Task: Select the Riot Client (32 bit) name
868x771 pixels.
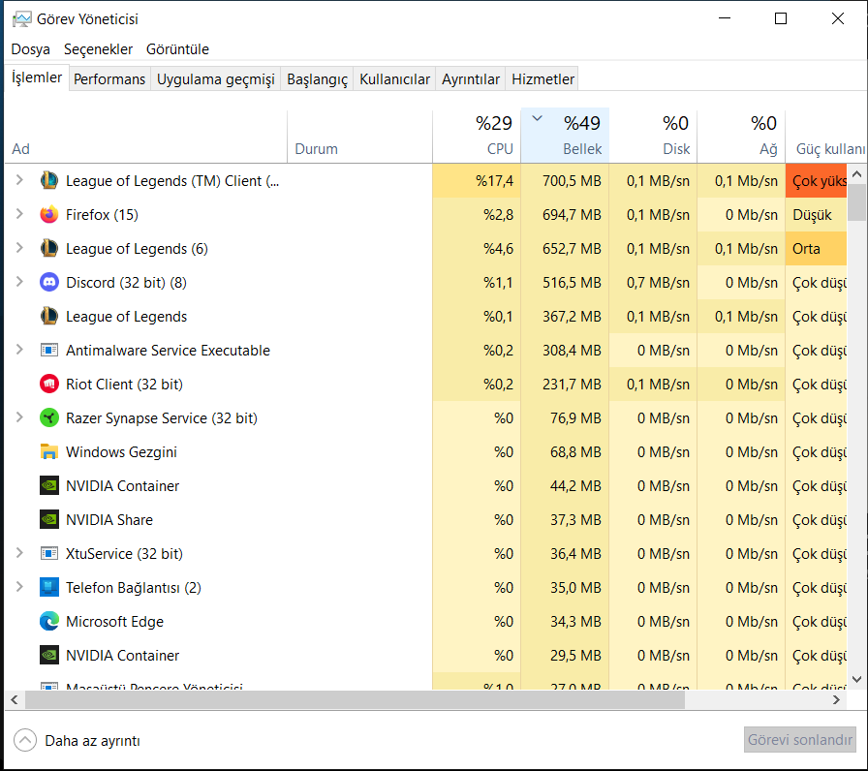Action: (x=124, y=385)
